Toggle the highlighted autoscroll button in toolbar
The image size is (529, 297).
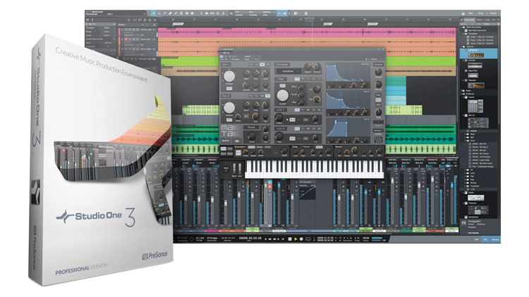[x=279, y=13]
